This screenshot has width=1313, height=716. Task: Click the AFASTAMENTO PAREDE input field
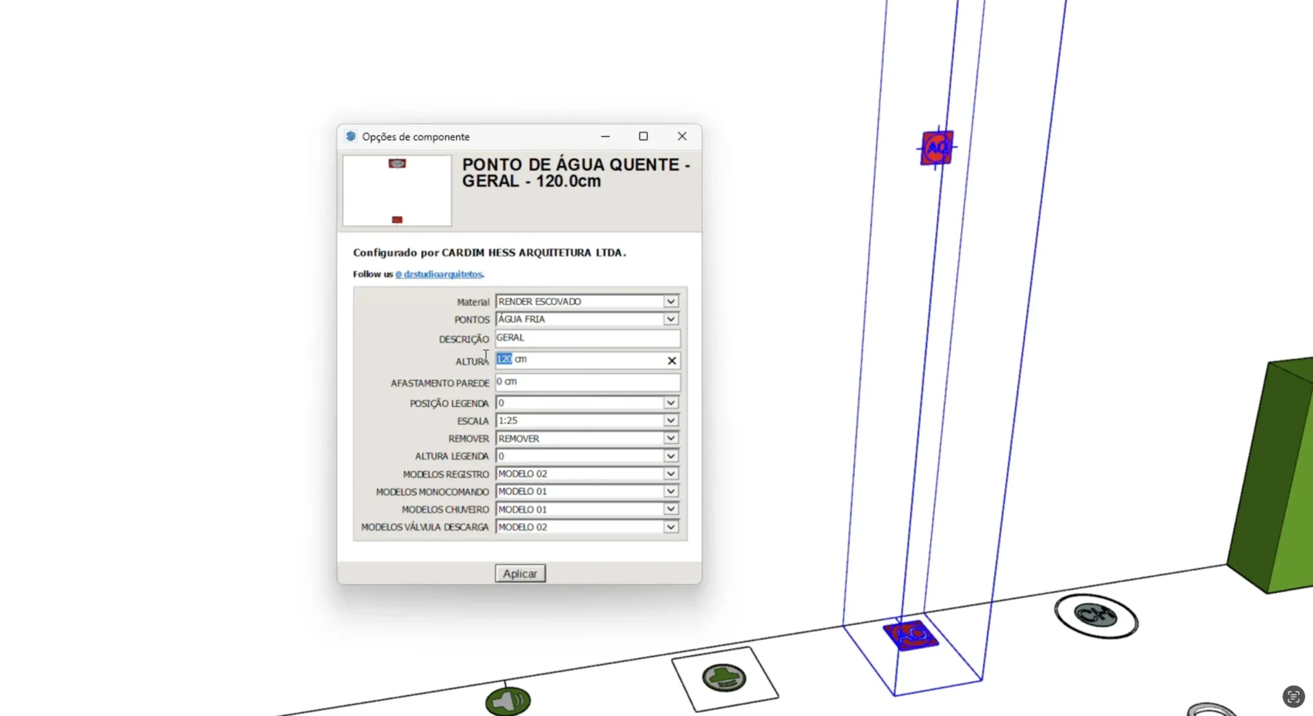pos(587,382)
